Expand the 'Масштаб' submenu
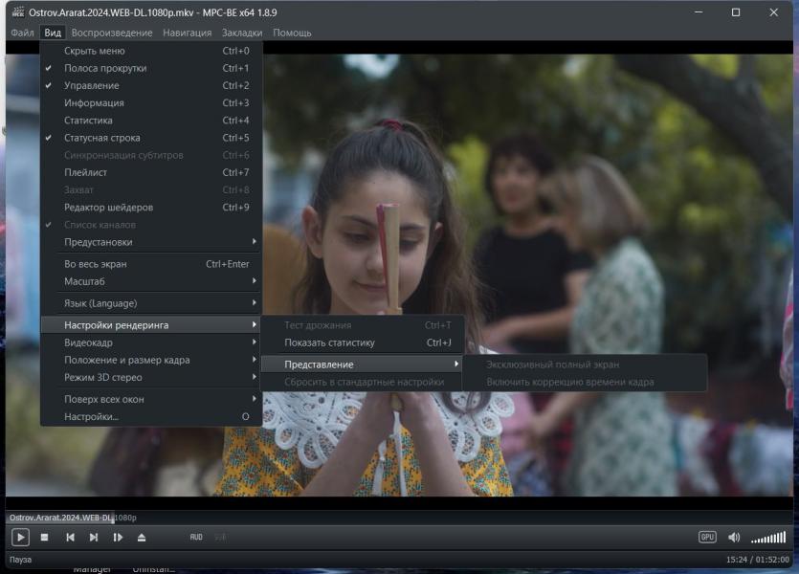The width and height of the screenshot is (799, 574). tap(84, 281)
